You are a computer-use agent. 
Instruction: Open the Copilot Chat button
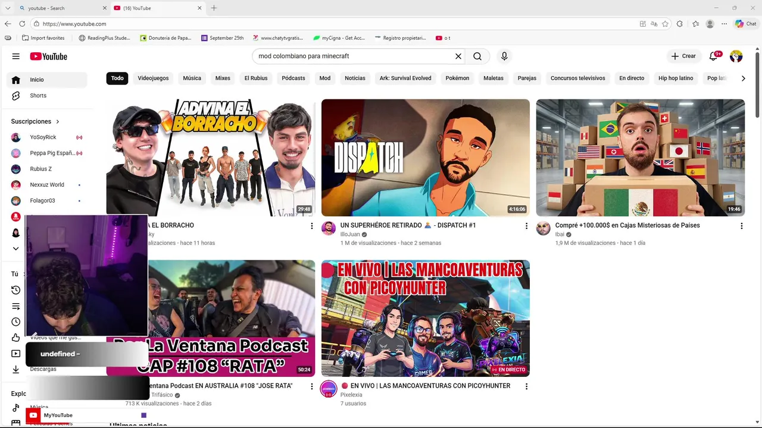746,24
